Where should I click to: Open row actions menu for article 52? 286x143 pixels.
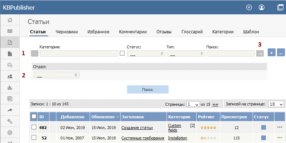[280, 138]
